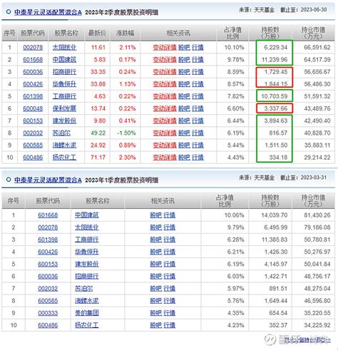Open 股吧 link for 苏泊尔 in Q2 table
Screen dimensions: 338x350
tap(184, 133)
